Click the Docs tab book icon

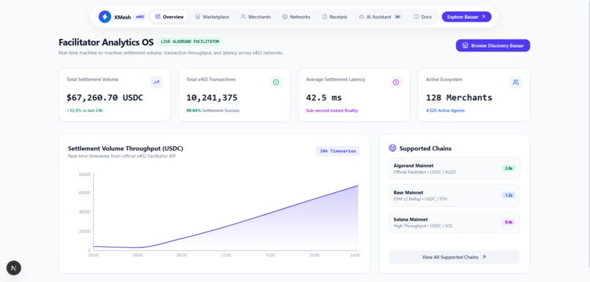[417, 17]
